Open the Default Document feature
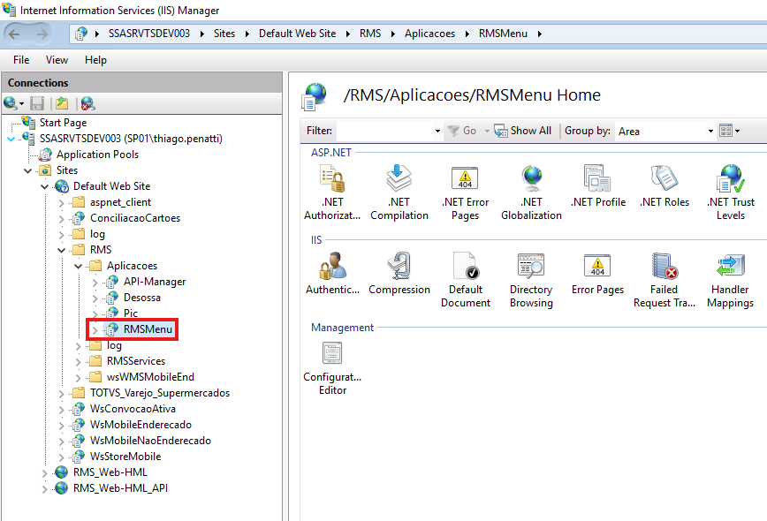Viewport: 767px width, 521px height. tap(465, 280)
